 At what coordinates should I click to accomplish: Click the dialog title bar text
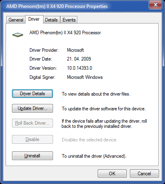pos(57,6)
